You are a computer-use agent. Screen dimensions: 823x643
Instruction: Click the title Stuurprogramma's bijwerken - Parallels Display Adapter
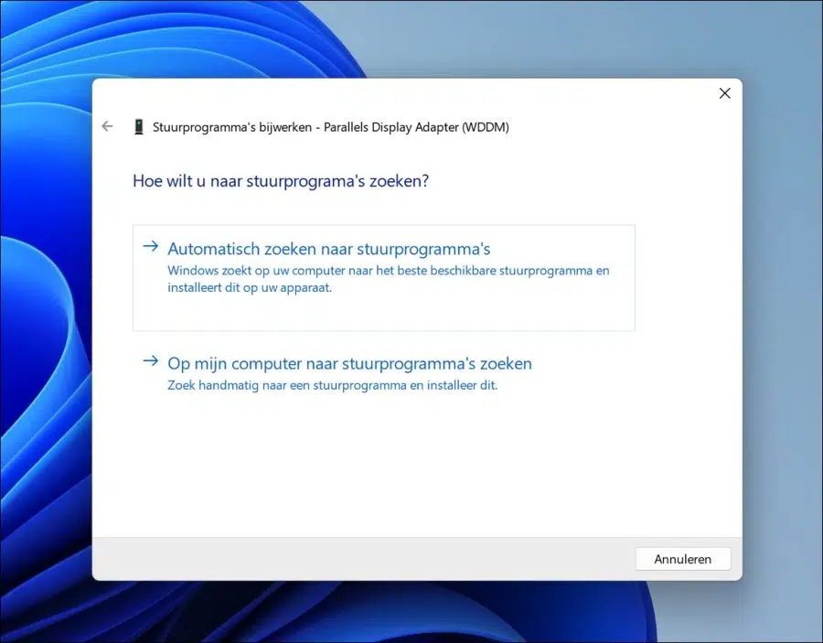(x=331, y=127)
